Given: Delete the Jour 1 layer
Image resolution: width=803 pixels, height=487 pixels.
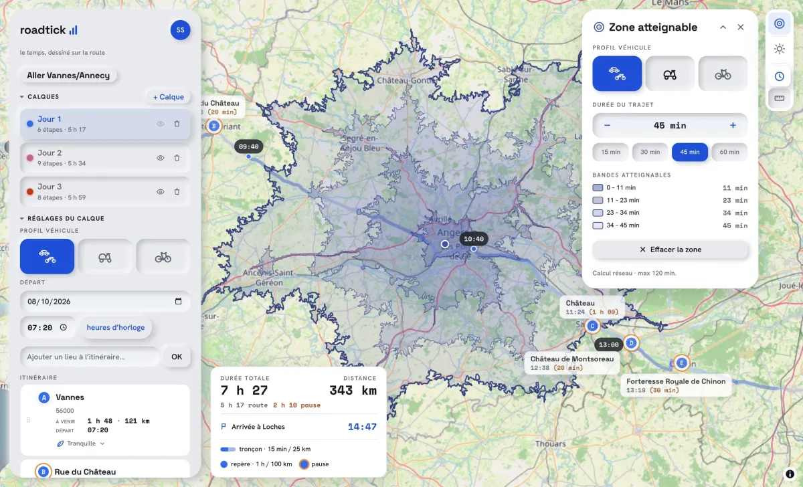Looking at the screenshot, I should click(177, 124).
